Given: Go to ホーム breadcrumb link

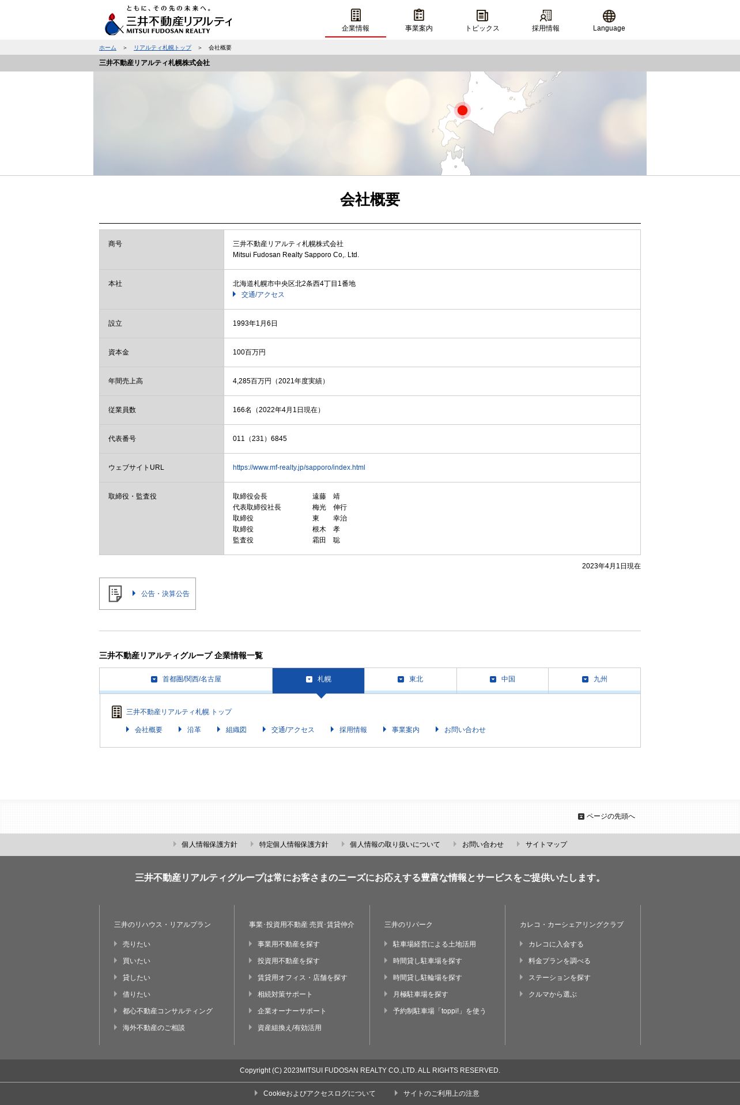Looking at the screenshot, I should click(x=108, y=48).
